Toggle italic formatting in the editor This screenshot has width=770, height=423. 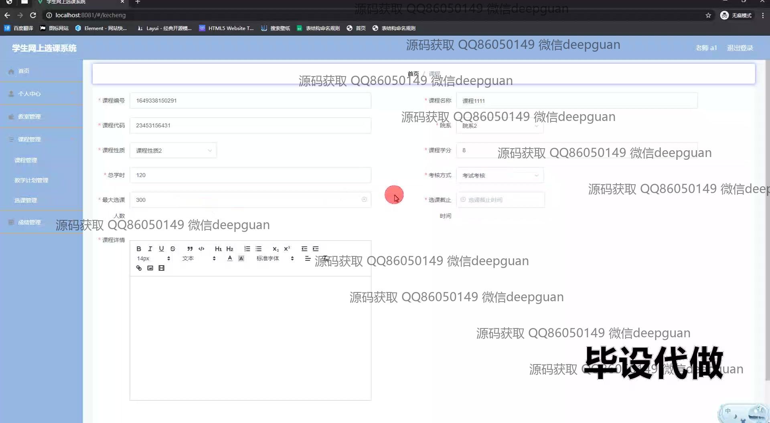(x=150, y=249)
